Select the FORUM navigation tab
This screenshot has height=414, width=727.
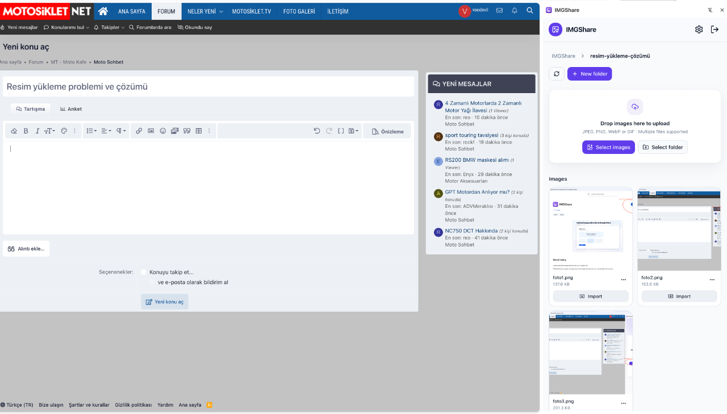[x=166, y=11]
